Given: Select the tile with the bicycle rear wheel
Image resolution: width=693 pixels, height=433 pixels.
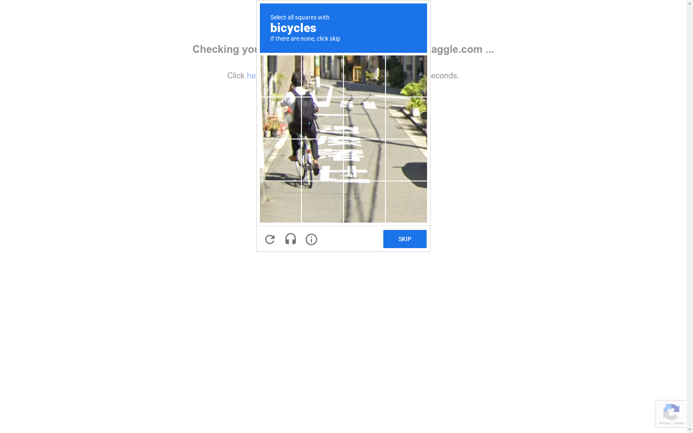Looking at the screenshot, I should click(323, 160).
